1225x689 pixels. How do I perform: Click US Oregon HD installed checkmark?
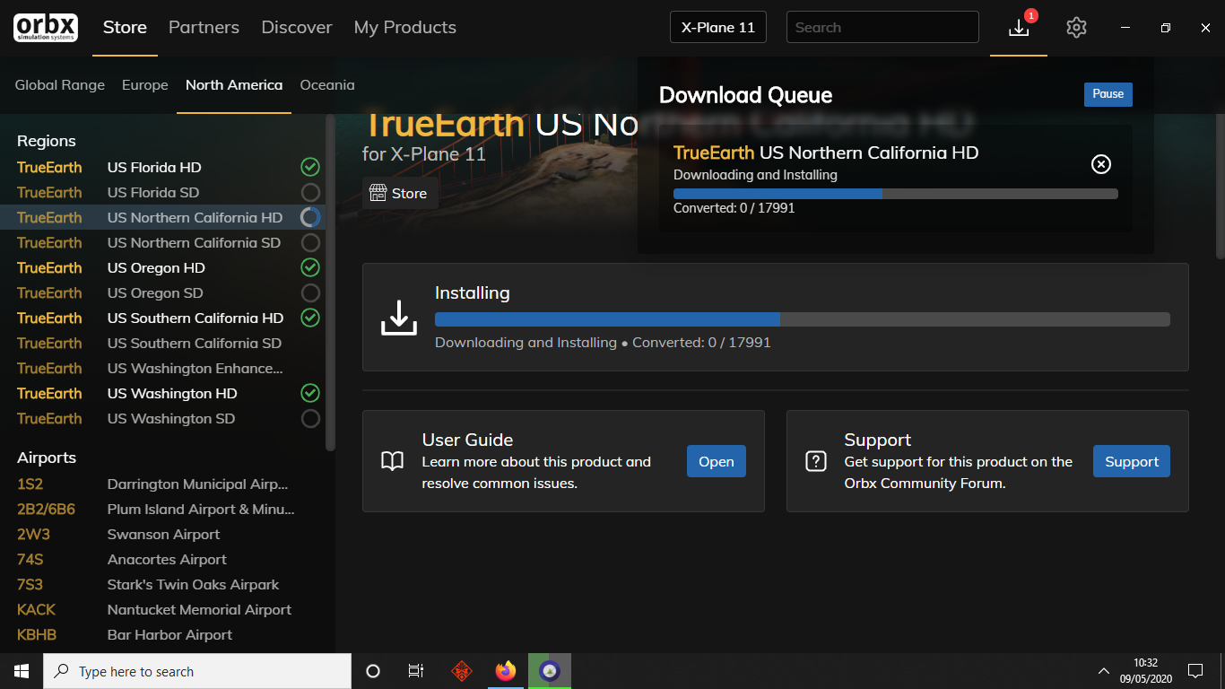tap(310, 267)
